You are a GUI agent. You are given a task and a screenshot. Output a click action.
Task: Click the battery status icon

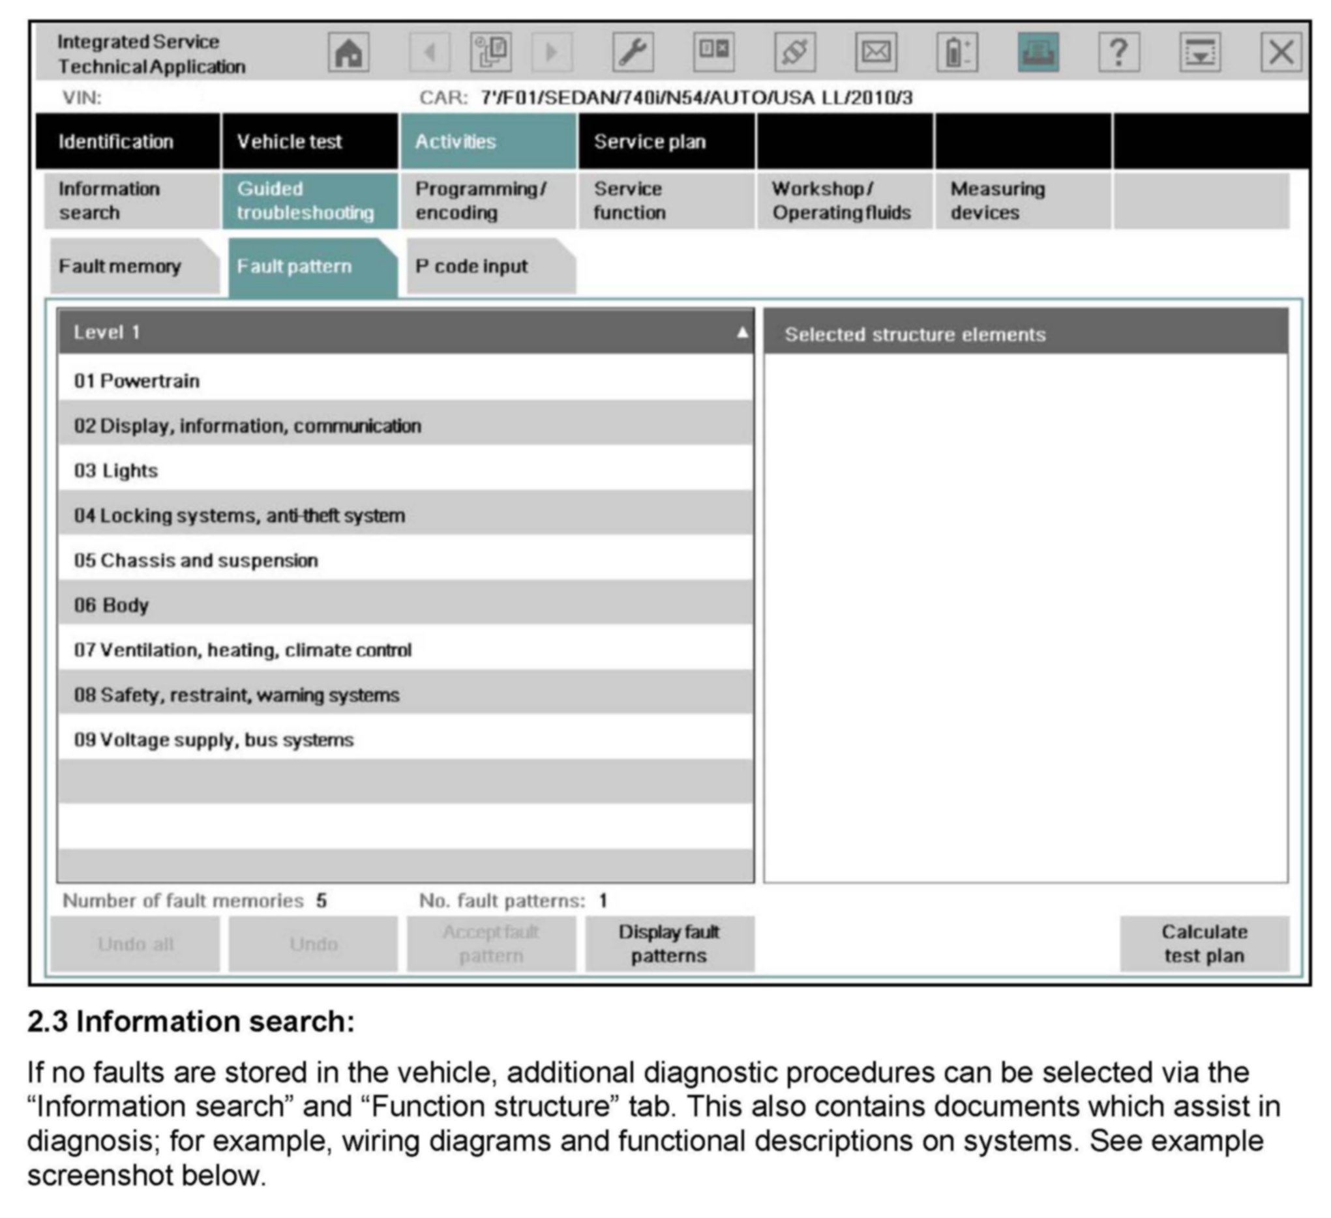click(x=957, y=51)
